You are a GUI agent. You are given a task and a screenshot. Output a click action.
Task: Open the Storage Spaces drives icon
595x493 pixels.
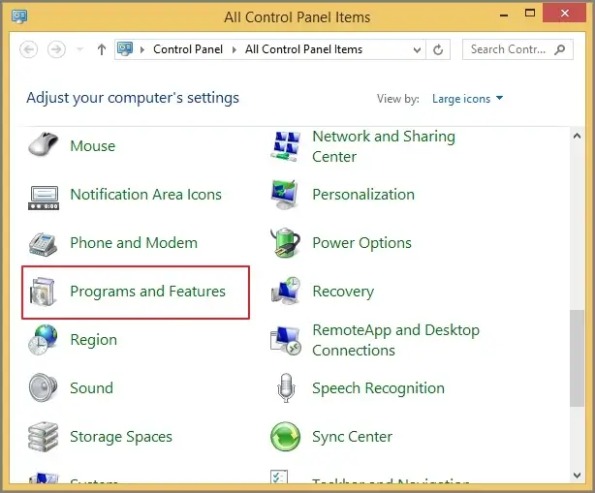click(43, 437)
